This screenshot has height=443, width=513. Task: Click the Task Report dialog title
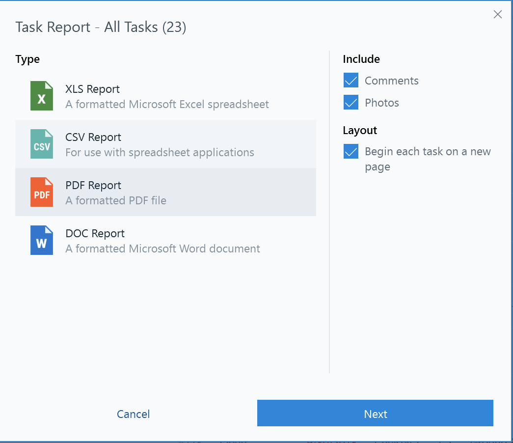click(x=101, y=27)
